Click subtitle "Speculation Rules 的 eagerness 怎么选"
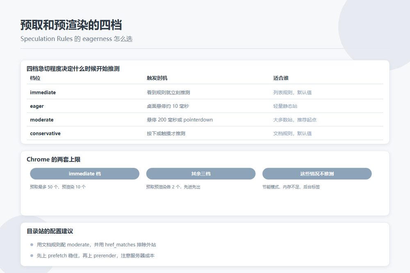The image size is (410, 273). pos(76,39)
